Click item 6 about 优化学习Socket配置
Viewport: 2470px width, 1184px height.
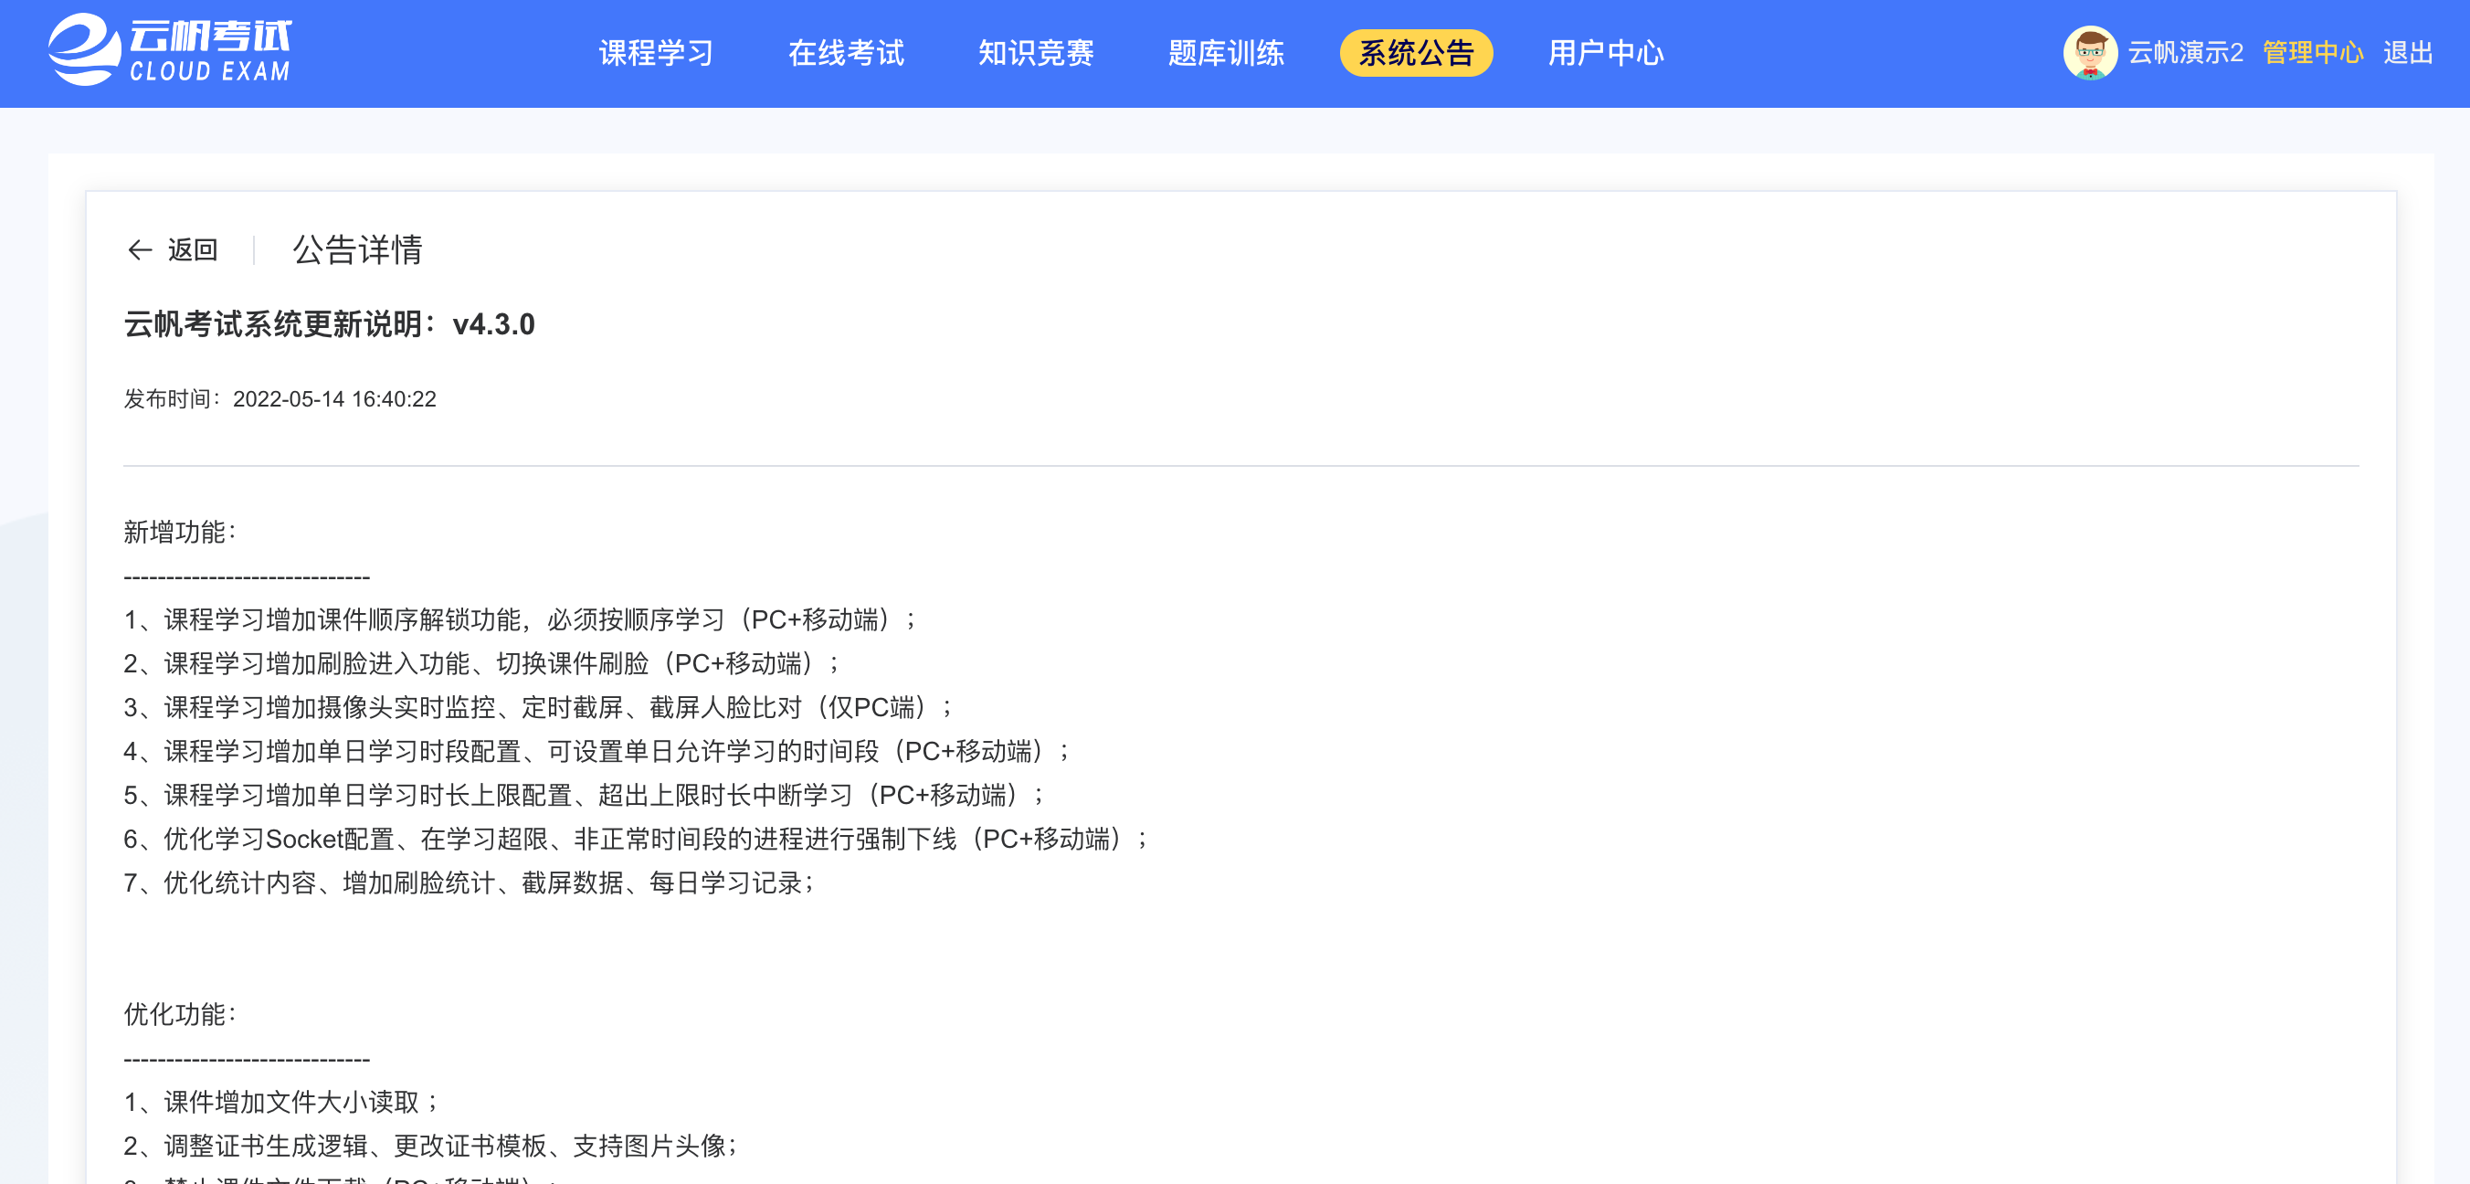click(x=636, y=840)
